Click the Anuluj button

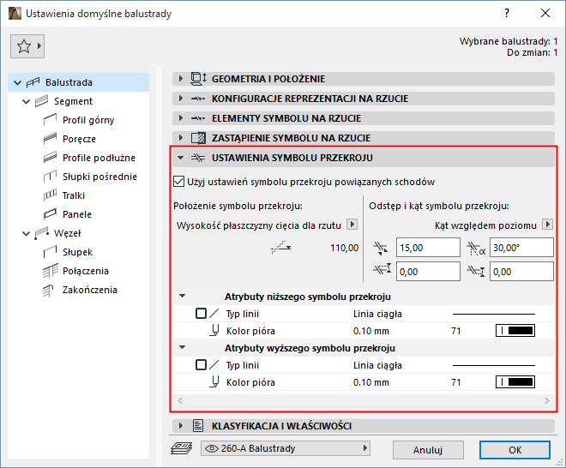(428, 450)
